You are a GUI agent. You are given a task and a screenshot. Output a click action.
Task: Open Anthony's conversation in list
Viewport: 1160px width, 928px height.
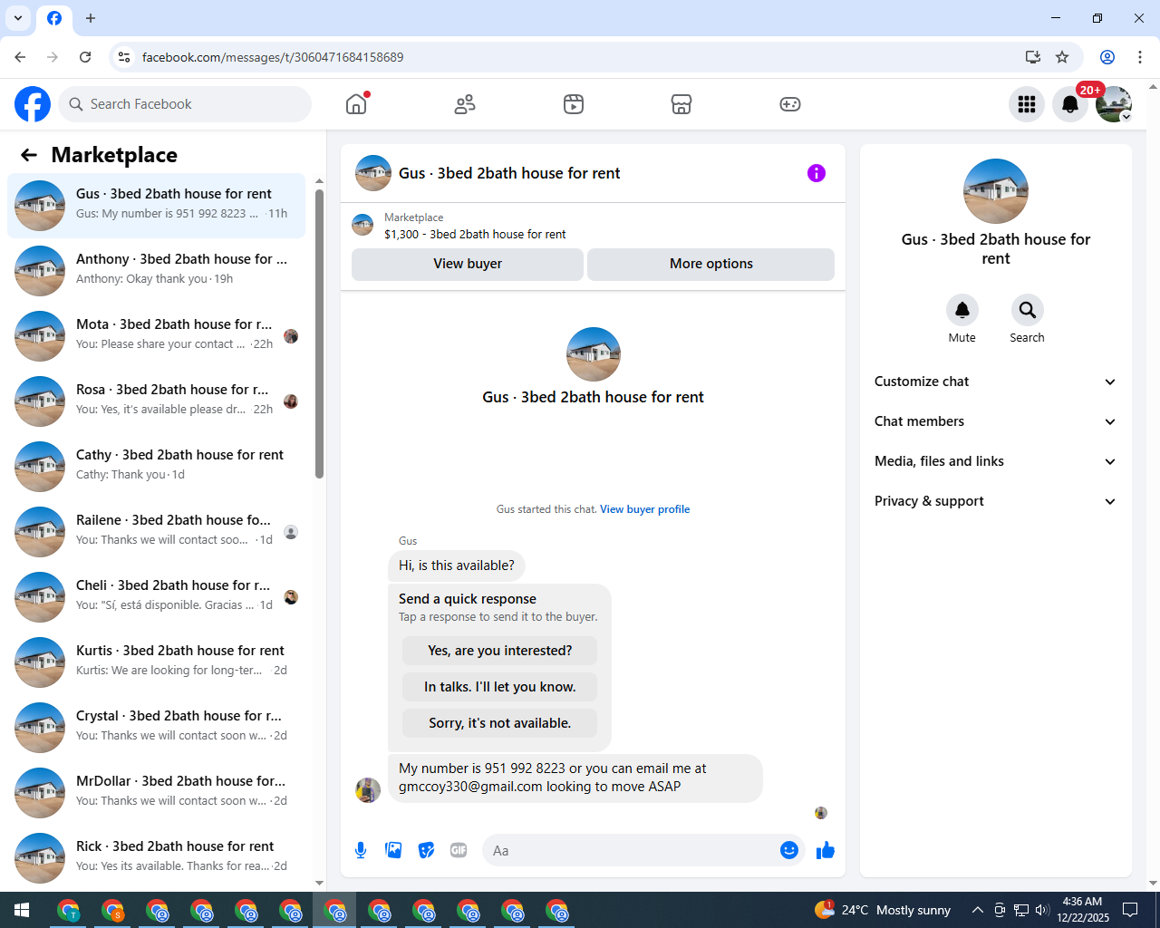[x=157, y=271]
